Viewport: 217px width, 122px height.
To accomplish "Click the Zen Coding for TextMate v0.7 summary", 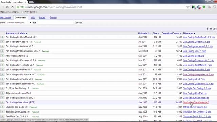I will 20,65.
